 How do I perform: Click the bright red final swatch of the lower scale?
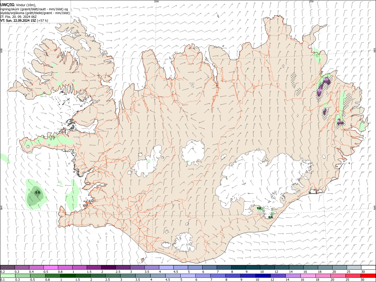tap(368, 276)
